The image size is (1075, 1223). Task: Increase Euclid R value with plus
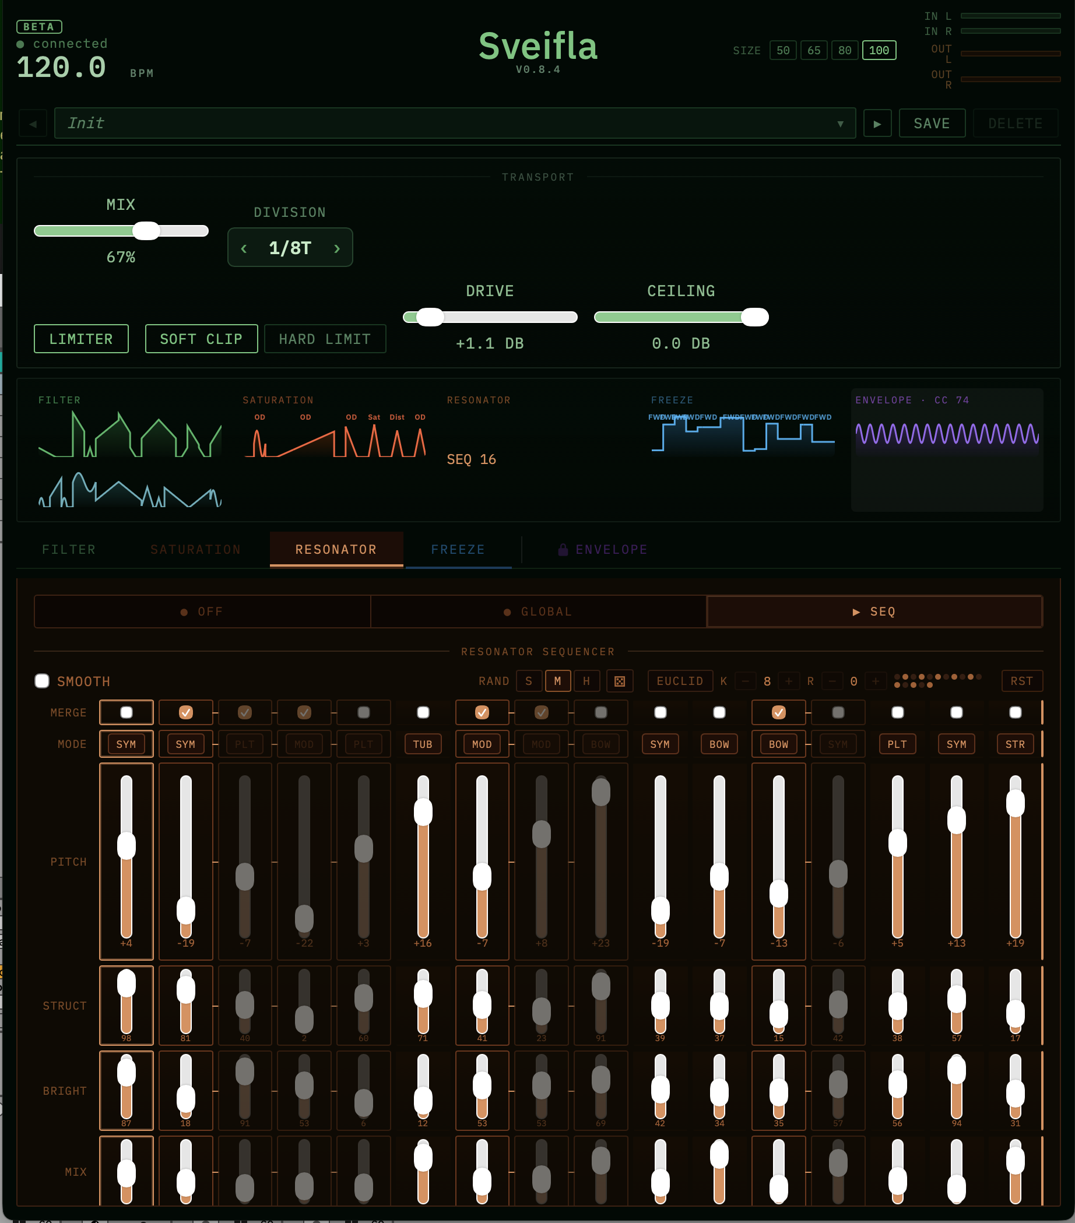coord(875,681)
